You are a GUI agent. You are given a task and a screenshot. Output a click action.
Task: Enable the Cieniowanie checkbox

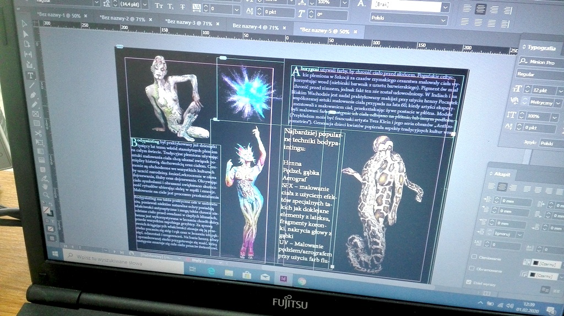point(474,257)
